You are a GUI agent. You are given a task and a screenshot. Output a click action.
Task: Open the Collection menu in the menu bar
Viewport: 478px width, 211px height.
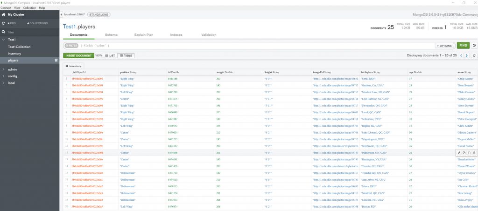(29, 8)
